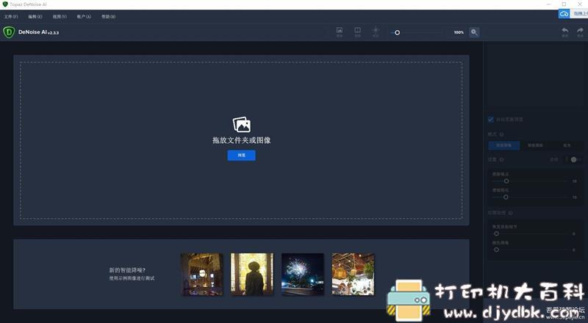
Task: Click the blue cloud upload icon
Action: [564, 14]
